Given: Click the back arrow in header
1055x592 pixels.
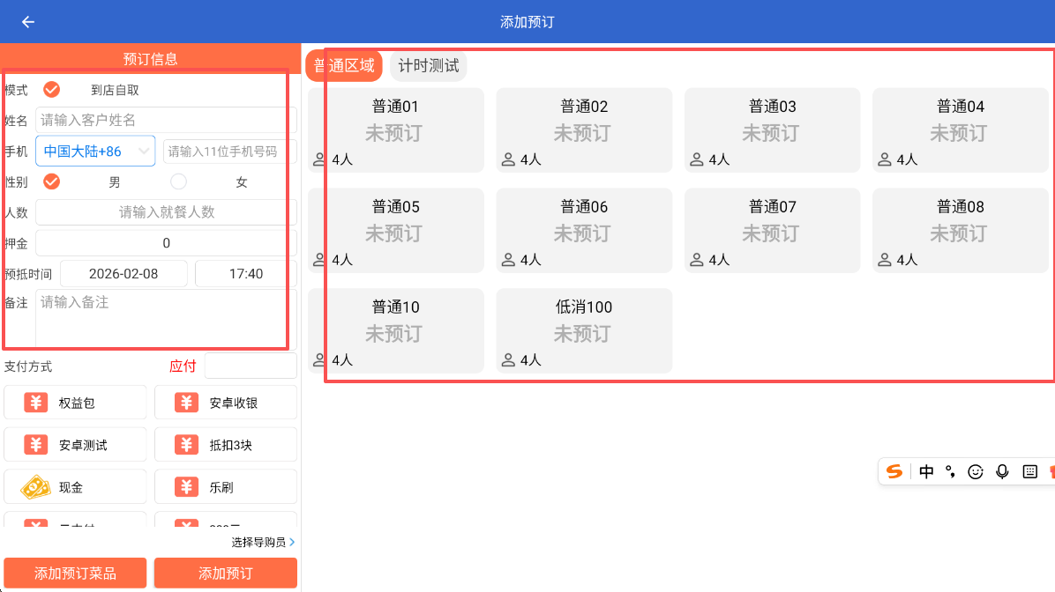Looking at the screenshot, I should click(28, 22).
